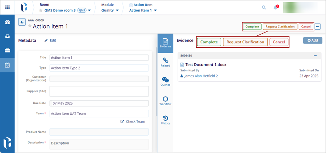Image resolution: width=326 pixels, height=153 pixels.
Task: Open the briefcase icon in sidebar
Action: pyautogui.click(x=7, y=51)
